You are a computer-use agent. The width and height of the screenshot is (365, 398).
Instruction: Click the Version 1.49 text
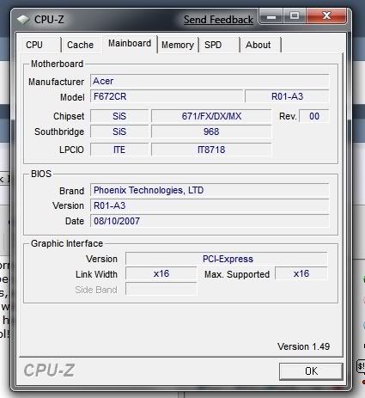coord(303,346)
